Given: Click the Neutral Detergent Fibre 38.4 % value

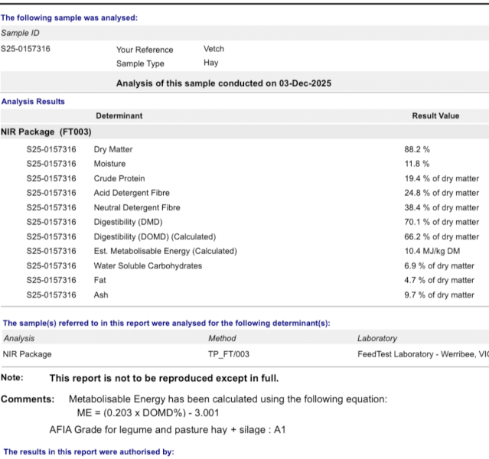Looking at the screenshot, I should [x=441, y=207].
